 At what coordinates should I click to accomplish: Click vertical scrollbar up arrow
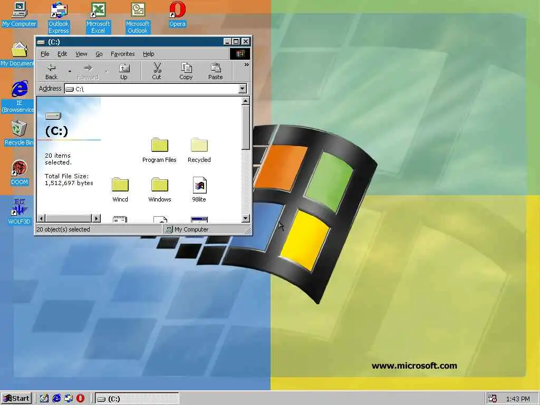(x=246, y=101)
